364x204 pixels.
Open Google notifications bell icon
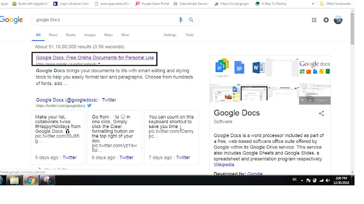click(x=326, y=20)
